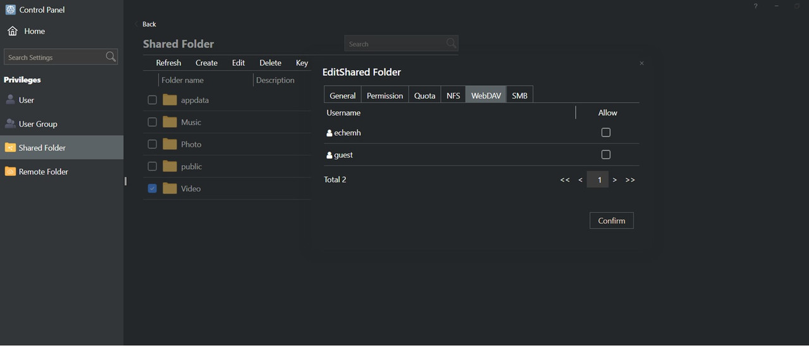
Task: Check the Music folder checkbox
Action: click(152, 122)
